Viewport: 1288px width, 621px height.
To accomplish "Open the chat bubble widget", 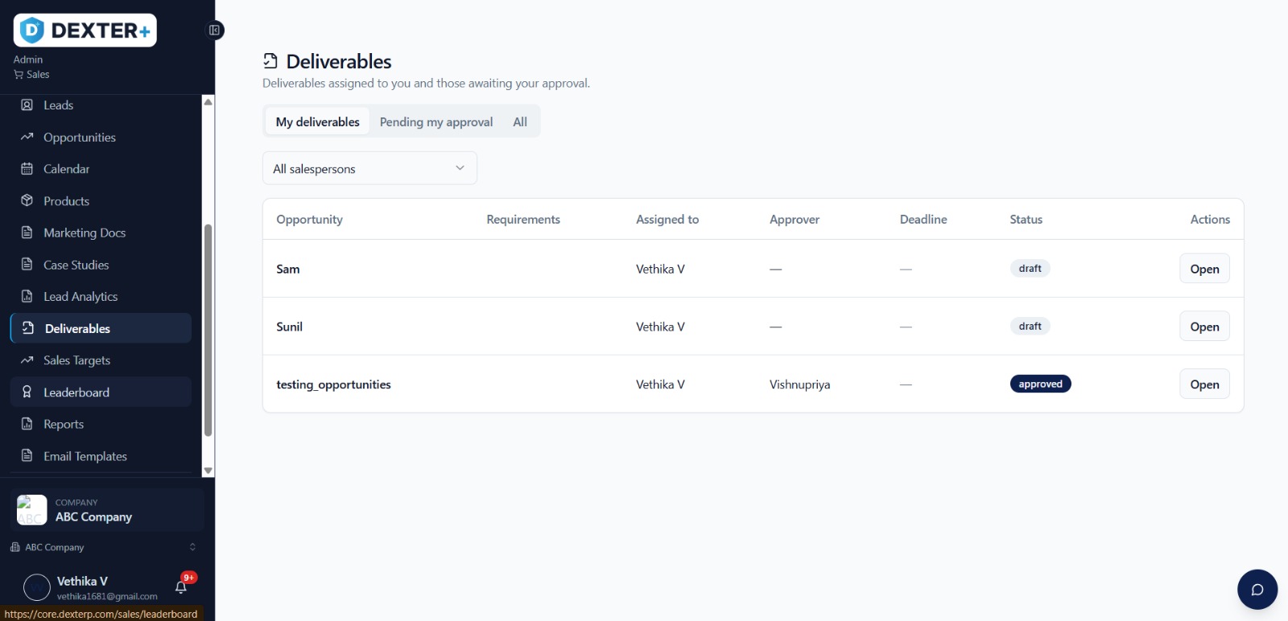I will coord(1257,590).
